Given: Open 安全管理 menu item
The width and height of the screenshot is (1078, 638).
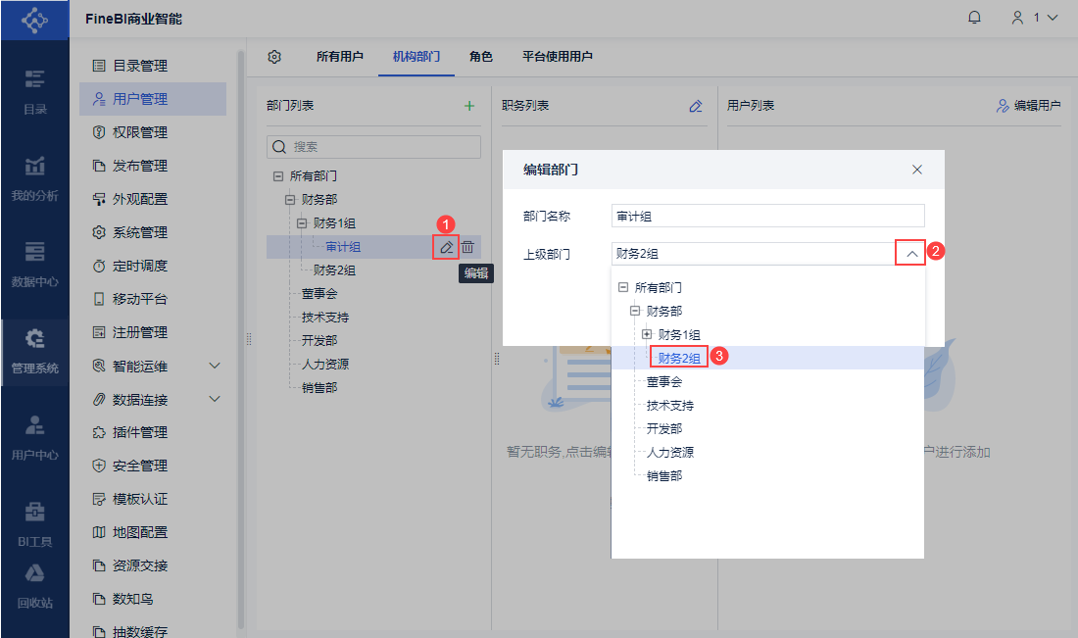Looking at the screenshot, I should tap(153, 466).
